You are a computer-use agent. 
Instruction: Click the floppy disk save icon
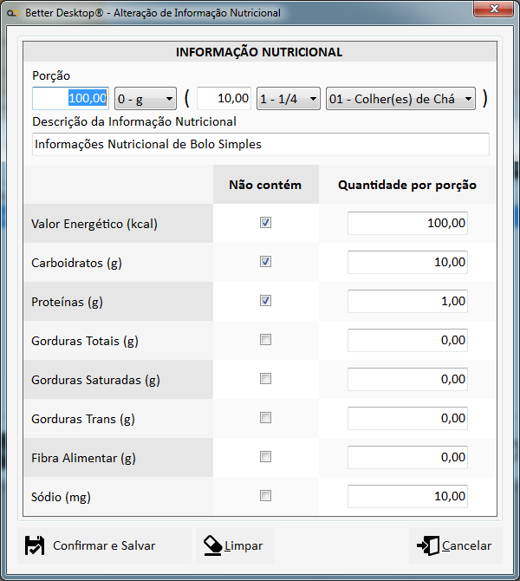[35, 545]
